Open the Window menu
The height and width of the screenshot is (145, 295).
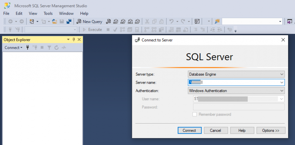[x=66, y=13]
